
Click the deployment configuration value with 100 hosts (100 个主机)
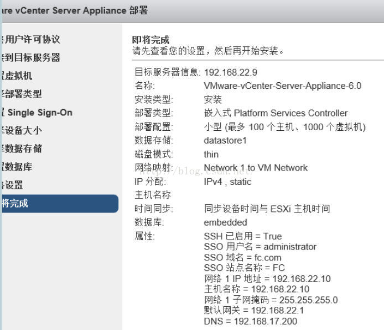coord(285,127)
